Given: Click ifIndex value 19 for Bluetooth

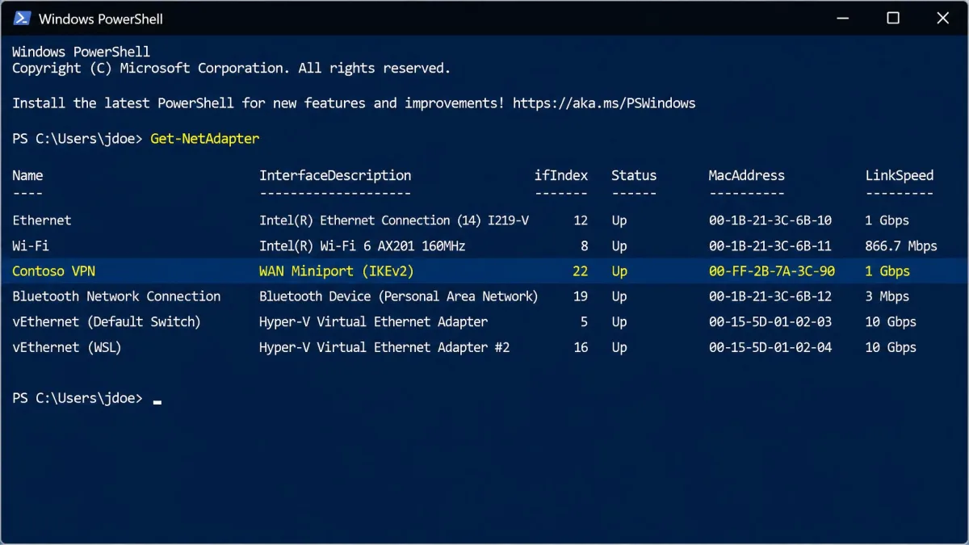Looking at the screenshot, I should (581, 296).
